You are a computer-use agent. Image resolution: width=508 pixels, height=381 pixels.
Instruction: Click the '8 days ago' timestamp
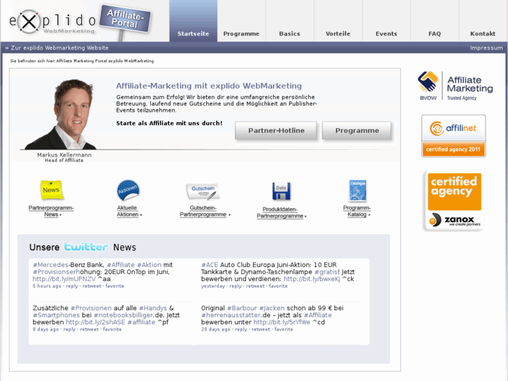coord(45,329)
